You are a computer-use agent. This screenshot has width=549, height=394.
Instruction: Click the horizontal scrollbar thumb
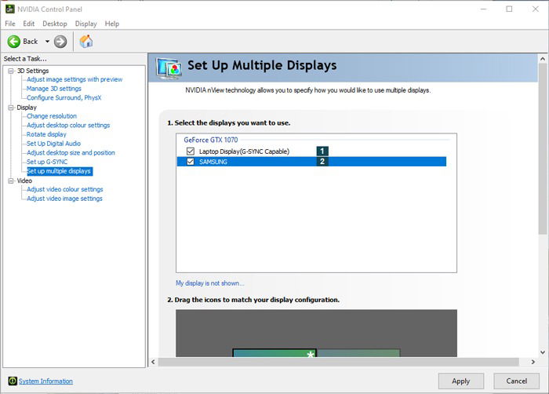(338, 362)
